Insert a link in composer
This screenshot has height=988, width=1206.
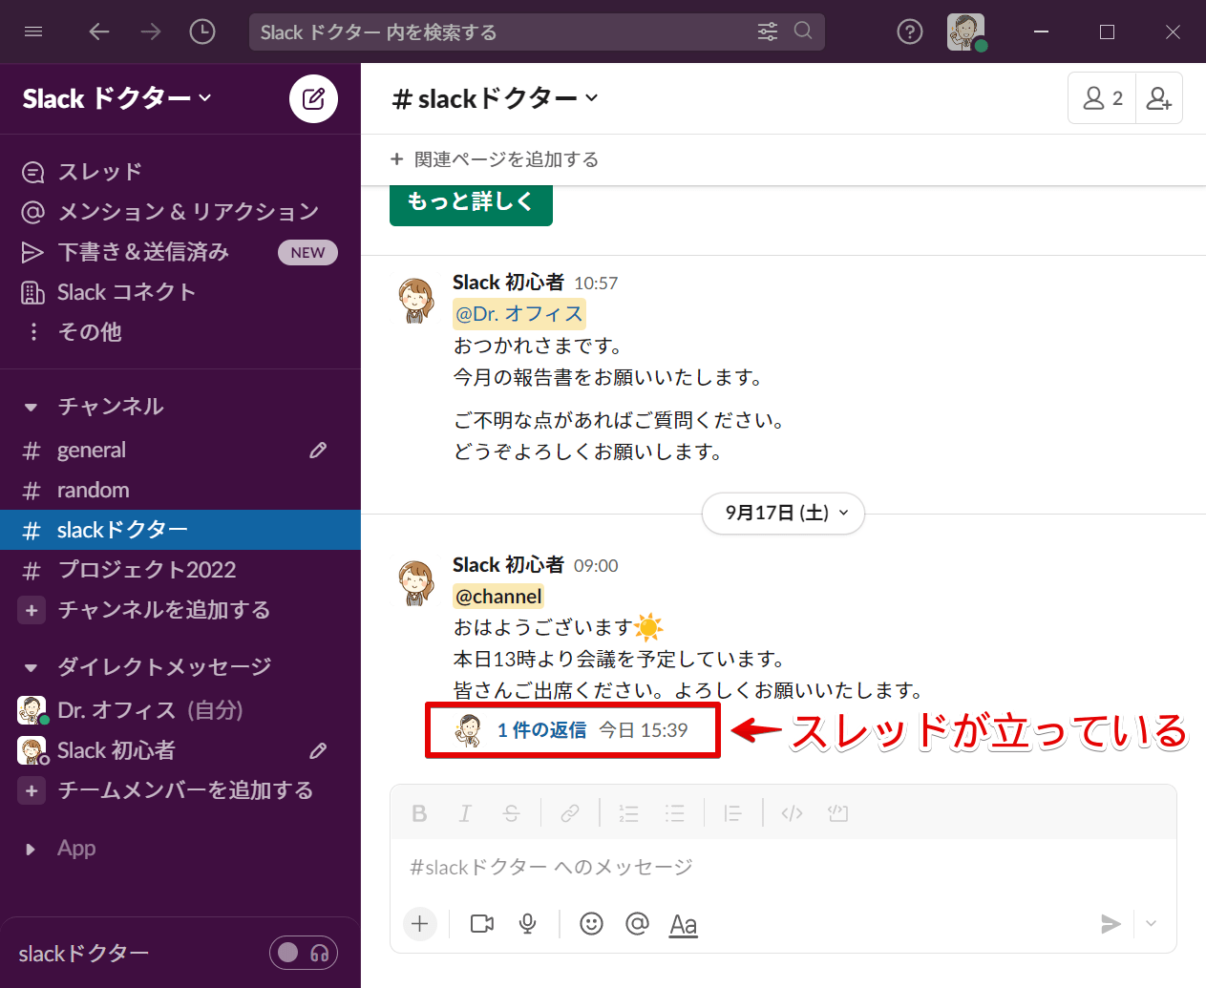tap(570, 813)
